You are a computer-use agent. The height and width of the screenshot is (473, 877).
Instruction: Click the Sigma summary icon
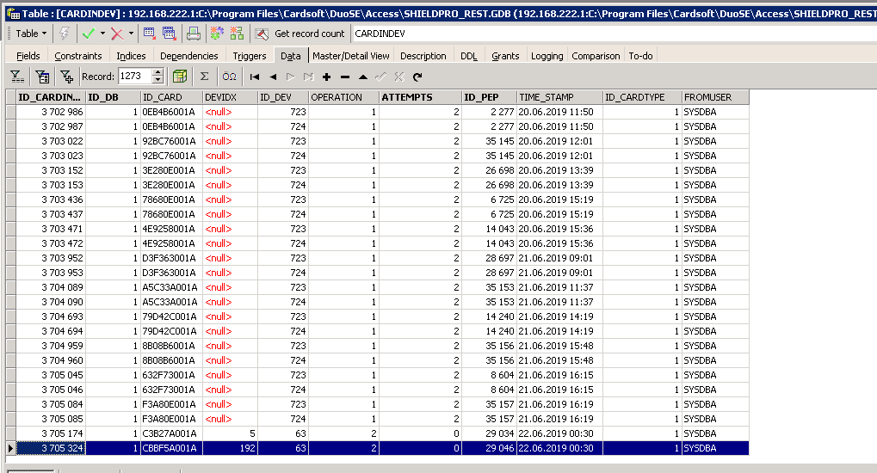point(205,77)
